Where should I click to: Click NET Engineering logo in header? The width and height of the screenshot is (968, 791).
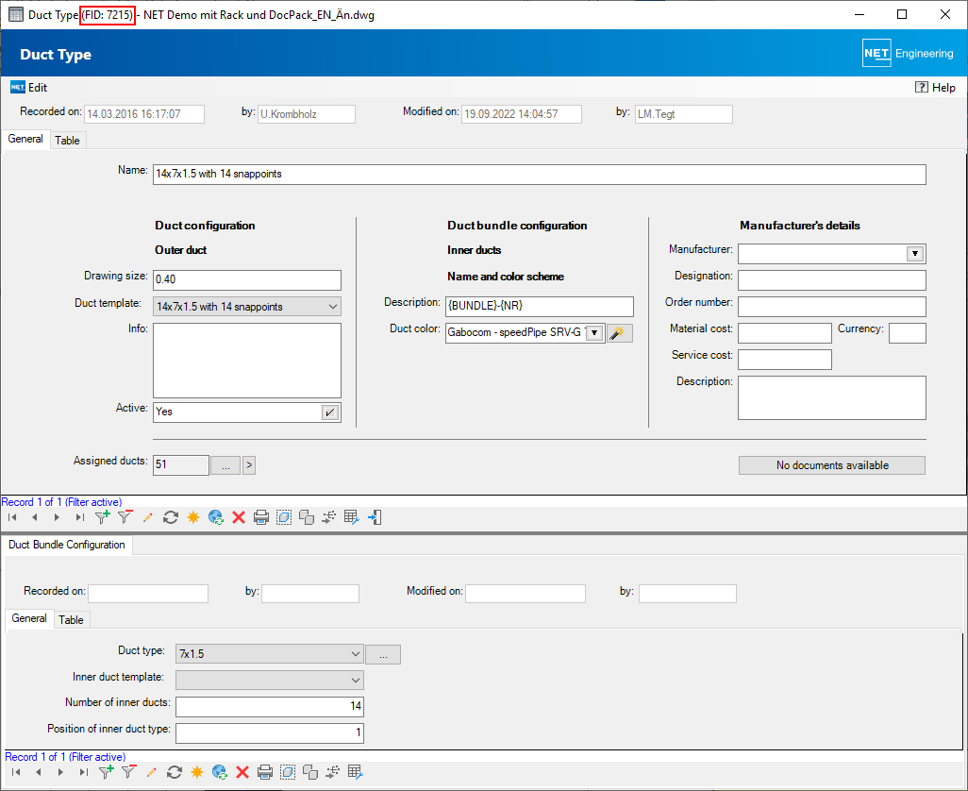coord(909,54)
